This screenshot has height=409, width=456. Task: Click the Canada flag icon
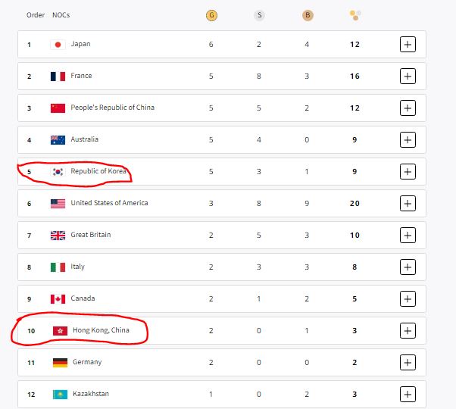click(58, 299)
